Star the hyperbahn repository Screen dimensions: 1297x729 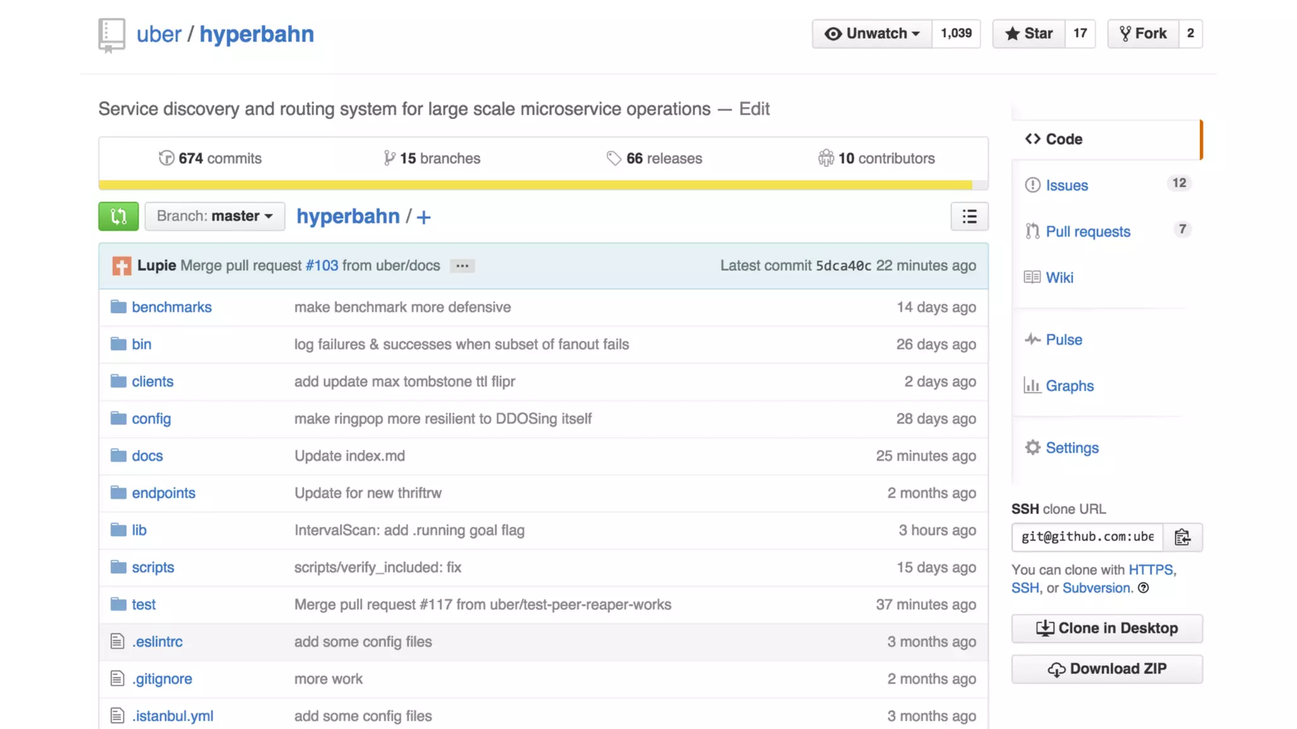click(1029, 34)
